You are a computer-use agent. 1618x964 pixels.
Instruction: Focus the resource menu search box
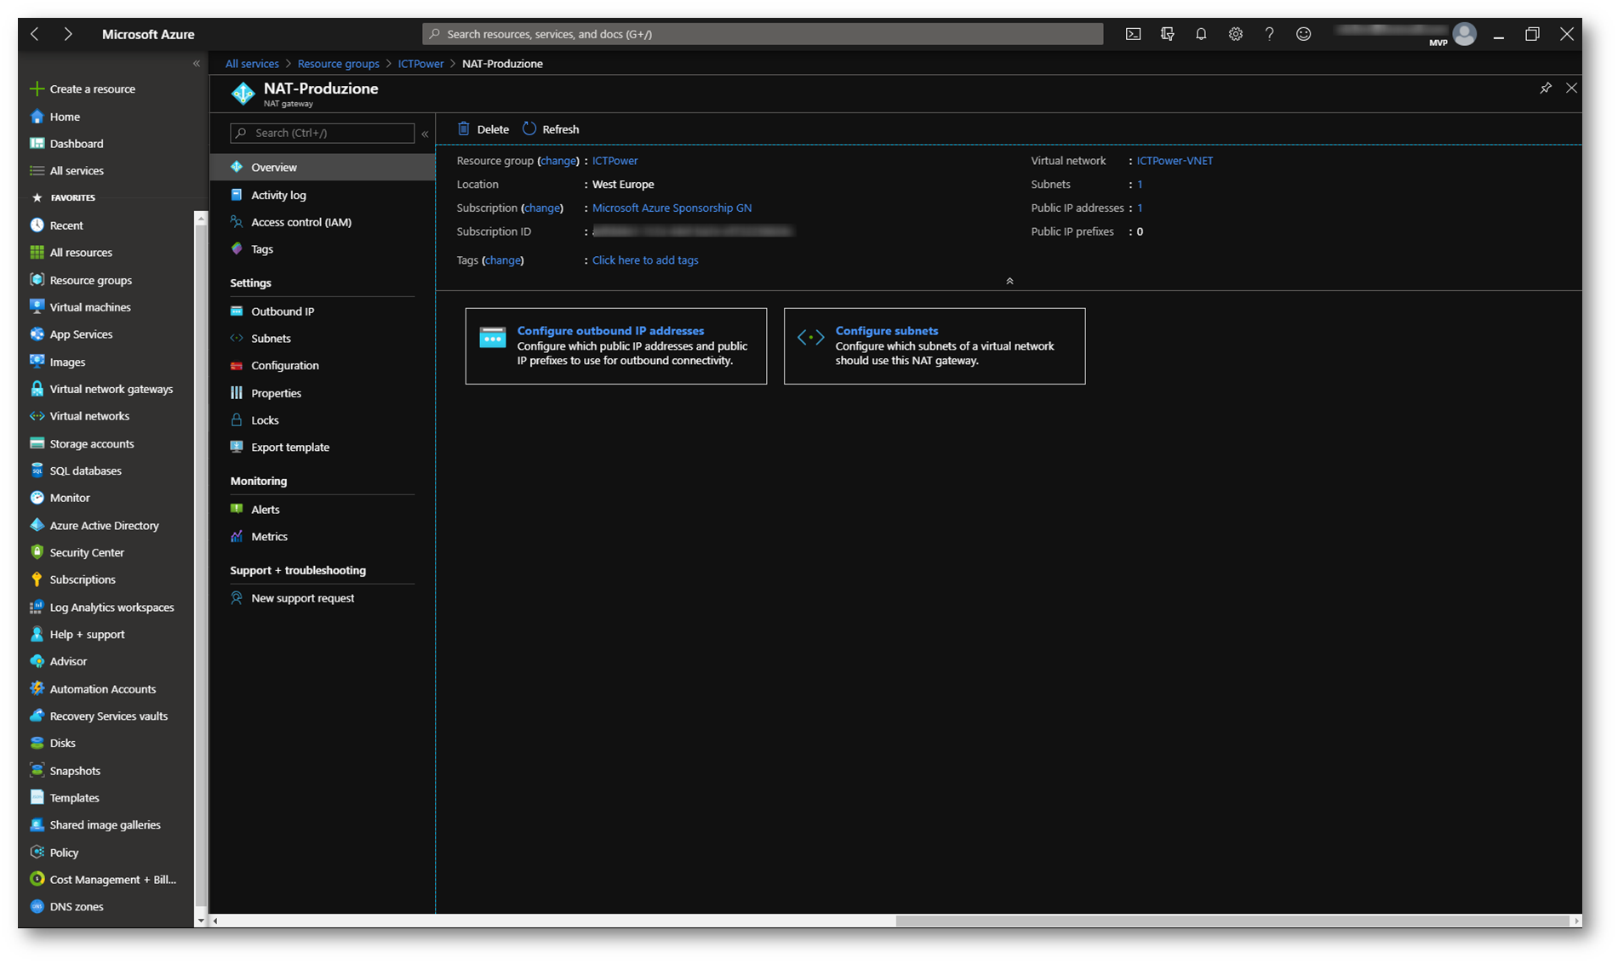pyautogui.click(x=322, y=133)
